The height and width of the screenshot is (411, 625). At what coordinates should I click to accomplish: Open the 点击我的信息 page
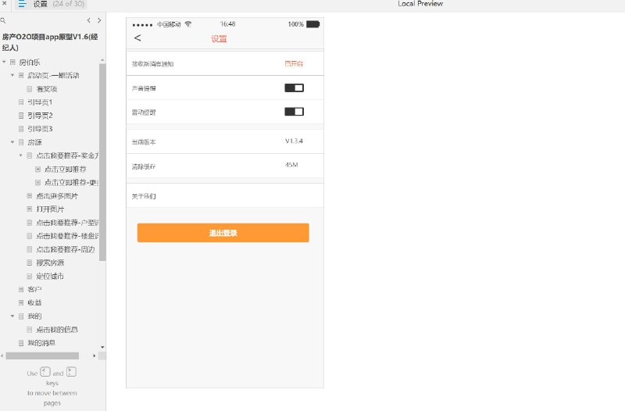pos(57,330)
